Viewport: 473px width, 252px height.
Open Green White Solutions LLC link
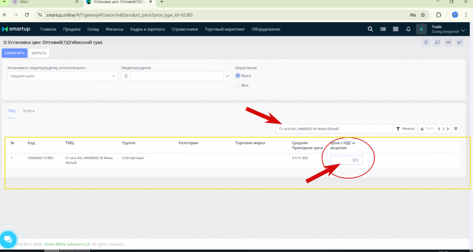click(67, 244)
